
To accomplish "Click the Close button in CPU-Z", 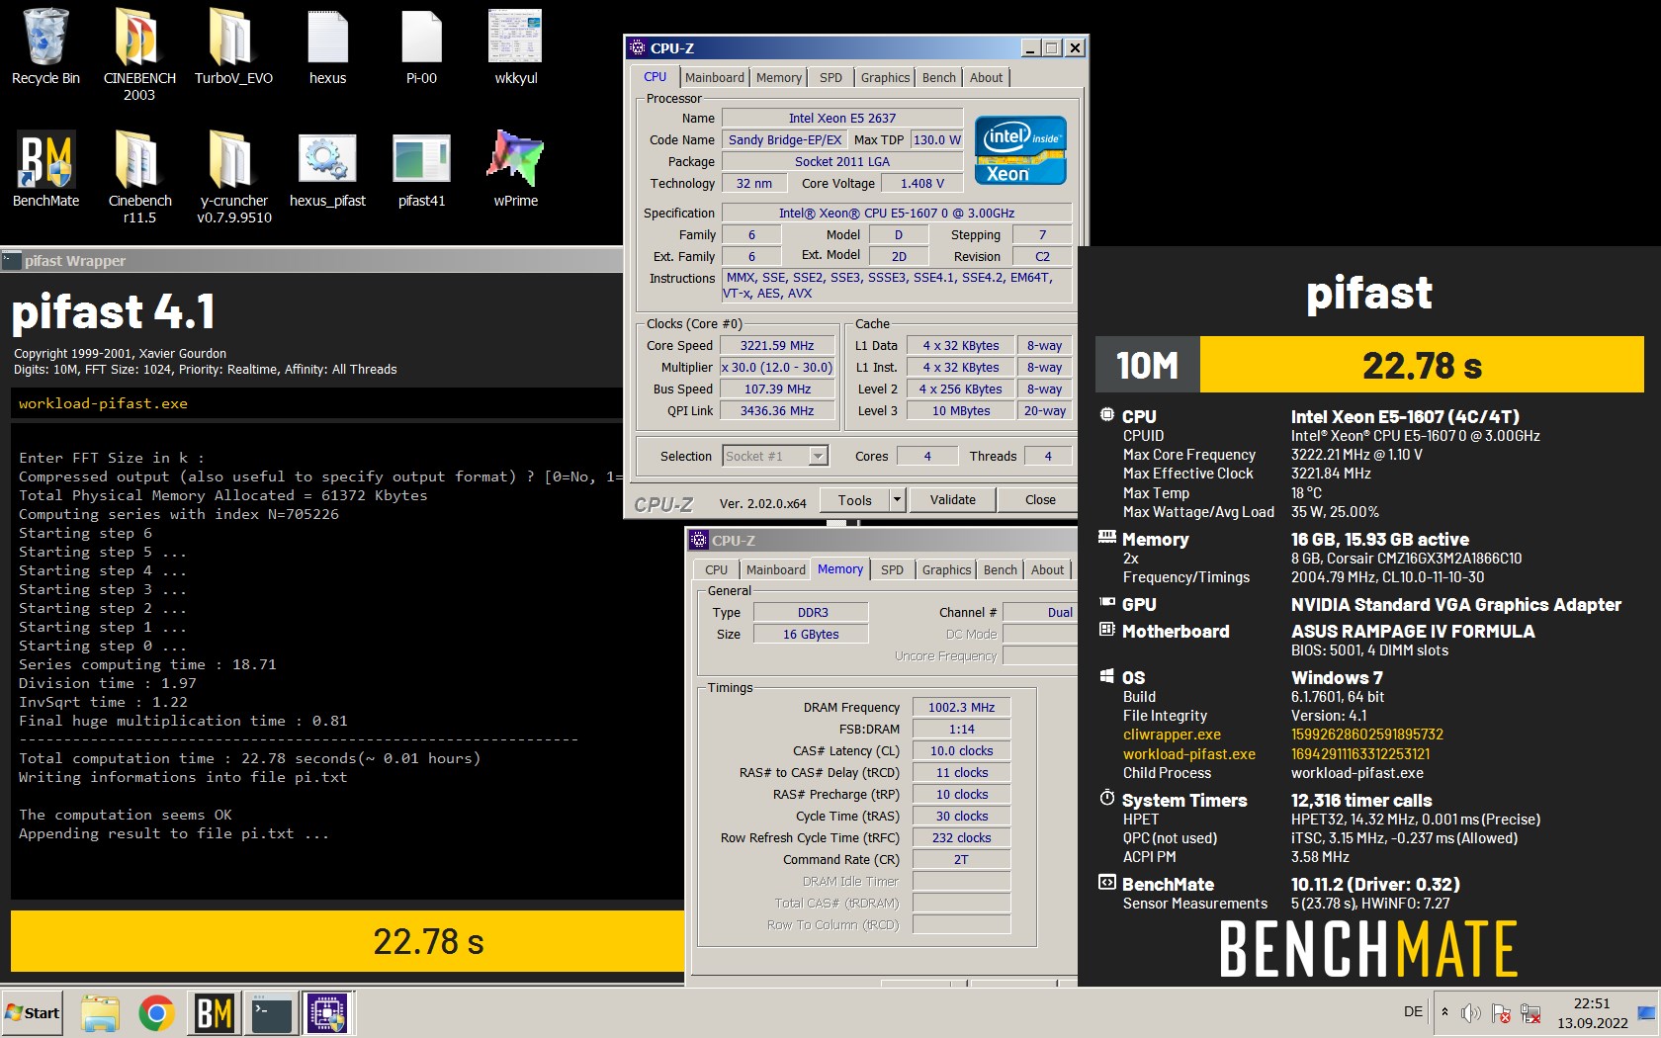I will coord(1040,499).
